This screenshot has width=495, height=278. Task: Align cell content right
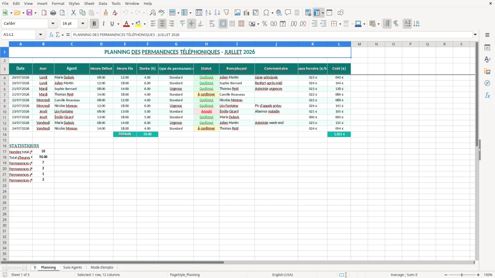pyautogui.click(x=171, y=24)
